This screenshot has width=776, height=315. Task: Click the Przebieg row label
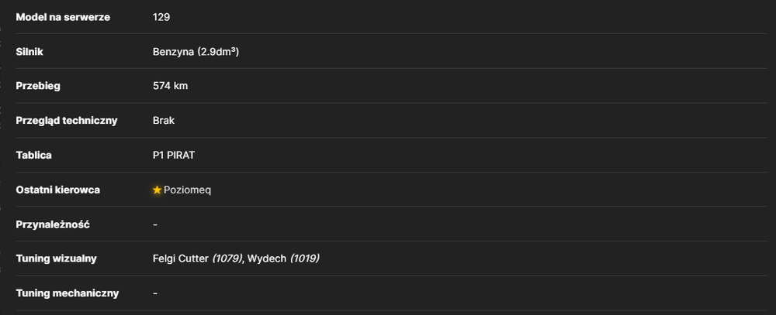(x=38, y=87)
